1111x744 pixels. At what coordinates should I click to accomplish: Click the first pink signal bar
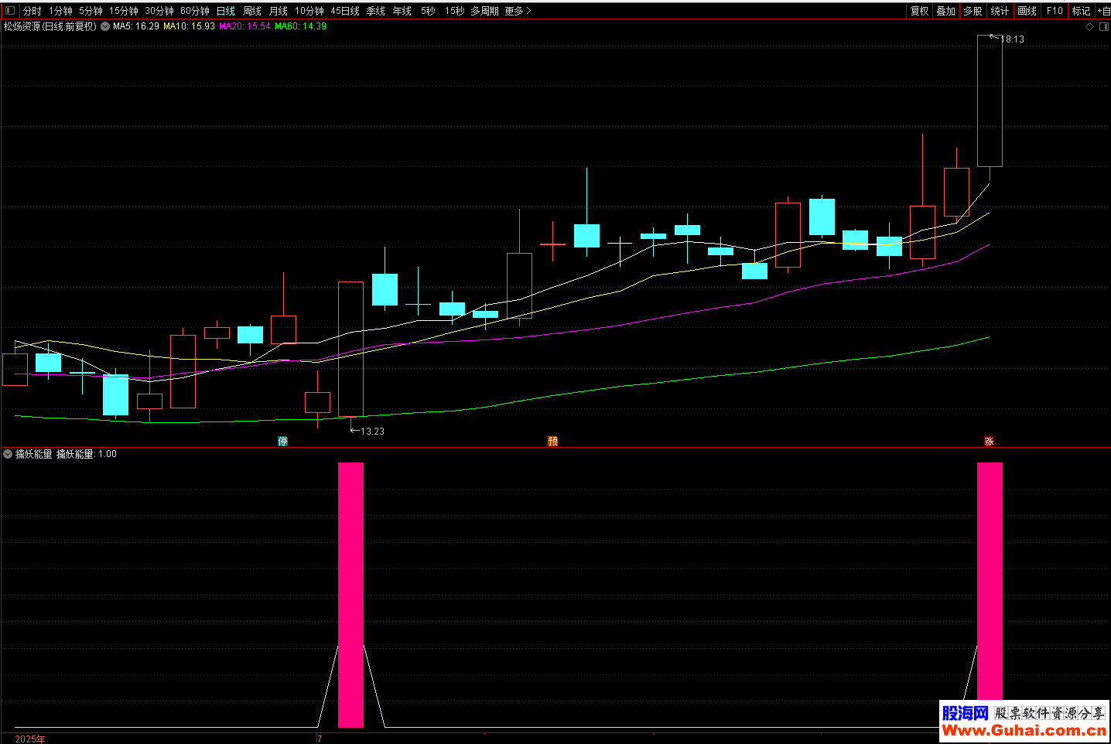(x=350, y=595)
